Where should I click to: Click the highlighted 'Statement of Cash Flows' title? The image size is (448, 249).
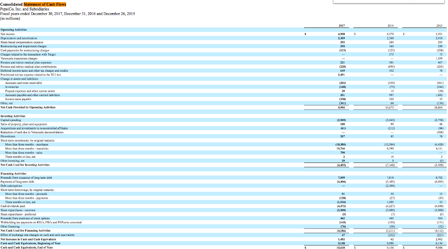45,4
